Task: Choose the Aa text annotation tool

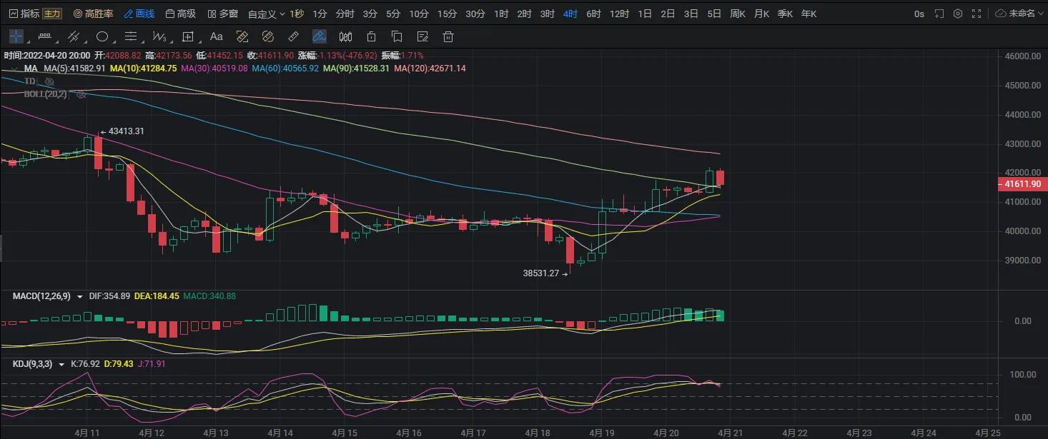Action: click(217, 36)
